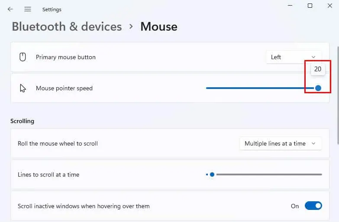The width and height of the screenshot is (339, 222).
Task: Go to Bluetooth & devices breadcrumb
Action: point(66,27)
